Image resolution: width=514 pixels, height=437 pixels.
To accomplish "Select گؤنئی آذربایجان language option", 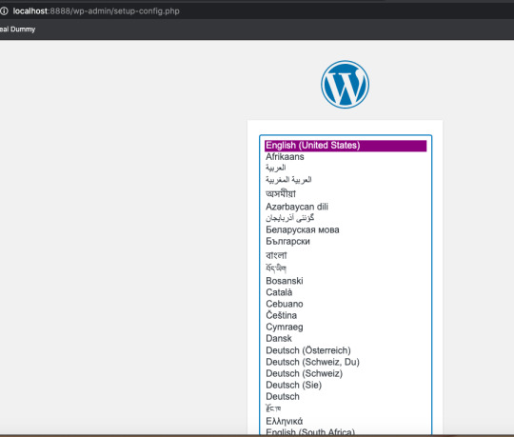I will click(346, 218).
